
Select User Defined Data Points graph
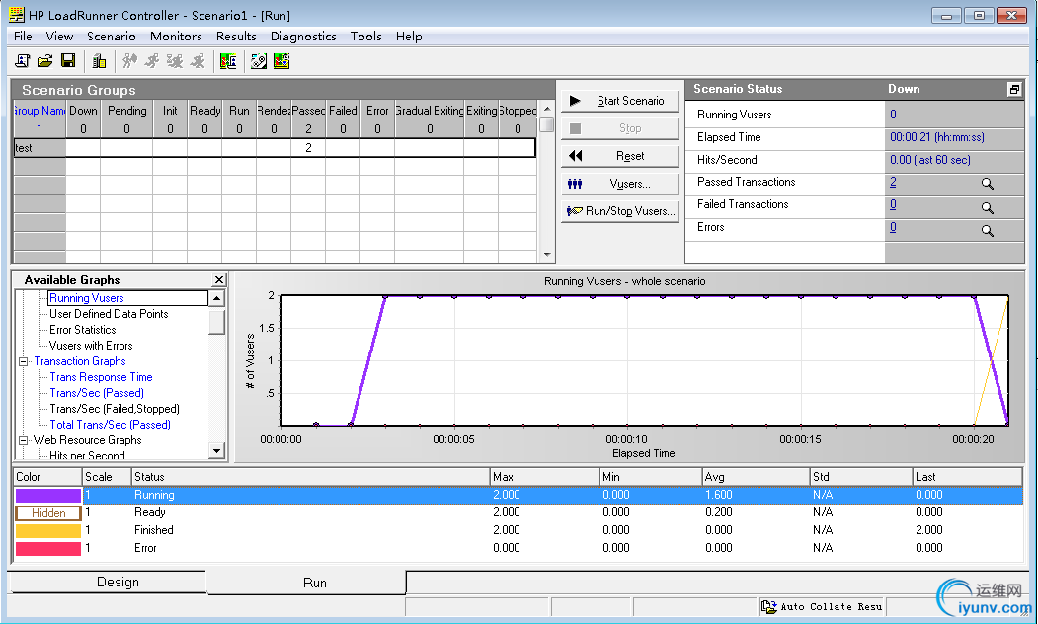pos(109,314)
